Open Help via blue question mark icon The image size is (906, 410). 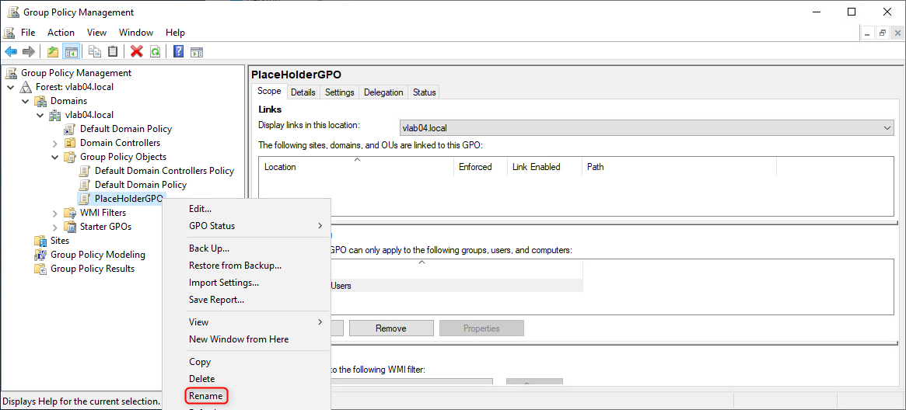tap(178, 52)
